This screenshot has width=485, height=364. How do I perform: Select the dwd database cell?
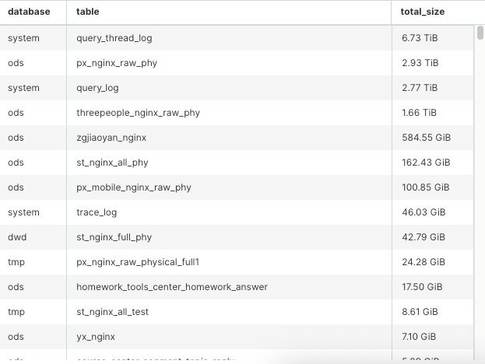(x=19, y=237)
